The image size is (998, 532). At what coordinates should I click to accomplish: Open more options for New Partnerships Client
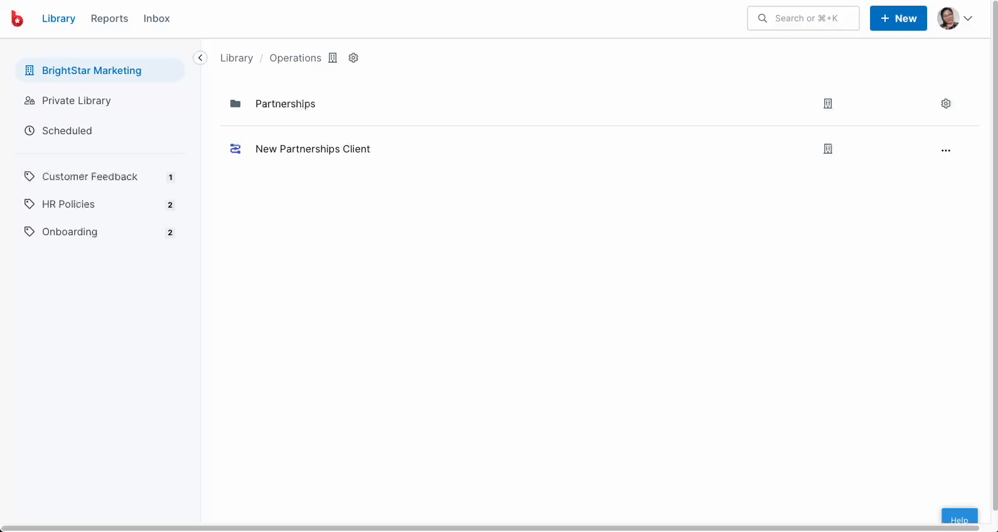click(946, 151)
